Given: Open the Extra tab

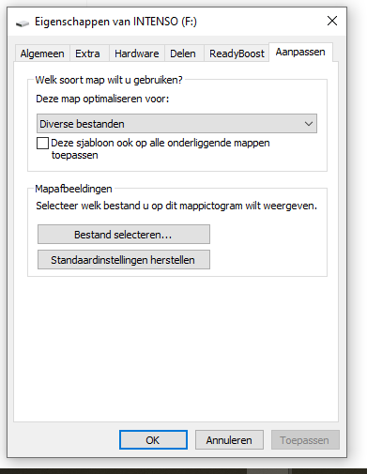Looking at the screenshot, I should [x=87, y=54].
